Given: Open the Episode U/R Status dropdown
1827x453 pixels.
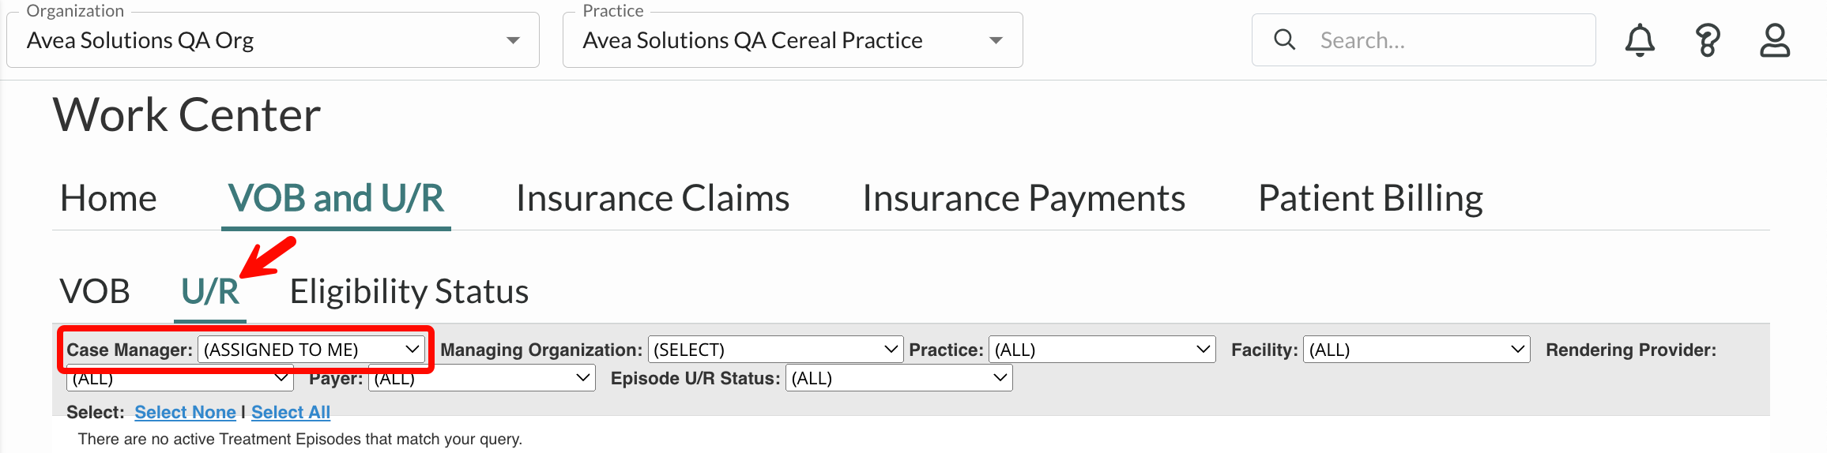Looking at the screenshot, I should tap(898, 378).
